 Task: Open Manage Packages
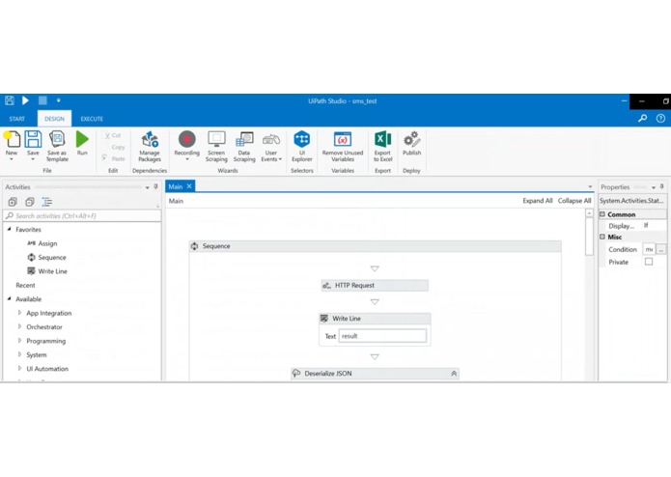click(150, 147)
